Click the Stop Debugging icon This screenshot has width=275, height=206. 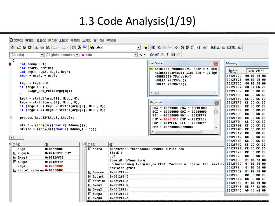pyautogui.click(x=159, y=47)
